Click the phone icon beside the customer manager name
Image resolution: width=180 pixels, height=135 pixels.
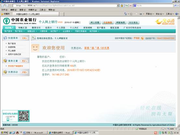coord(142,38)
